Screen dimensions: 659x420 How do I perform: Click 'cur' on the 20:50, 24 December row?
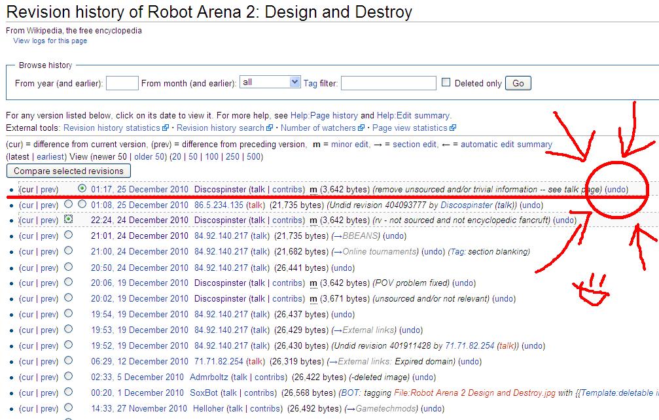point(27,268)
